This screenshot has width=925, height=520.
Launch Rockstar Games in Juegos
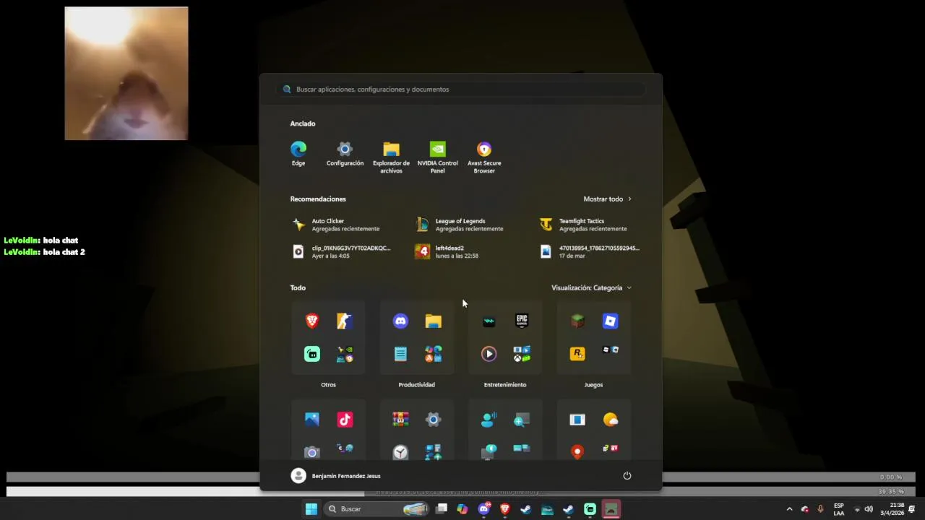(577, 354)
